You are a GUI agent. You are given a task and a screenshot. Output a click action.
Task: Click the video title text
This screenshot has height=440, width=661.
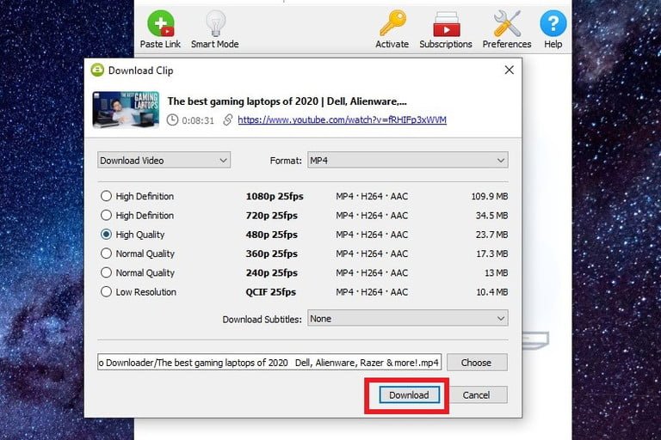point(287,101)
